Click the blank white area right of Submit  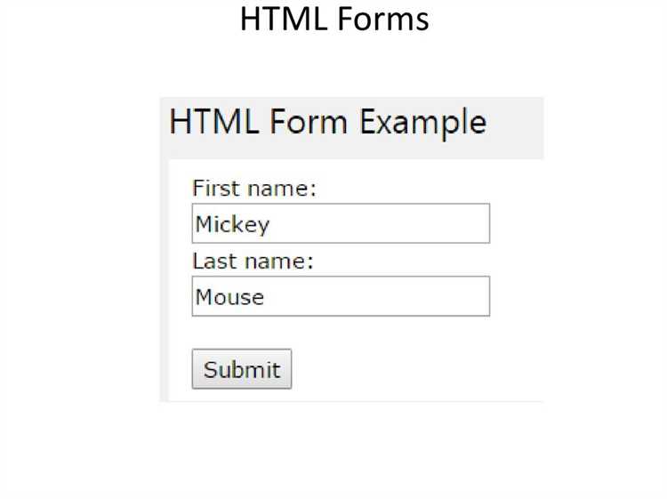click(x=409, y=369)
